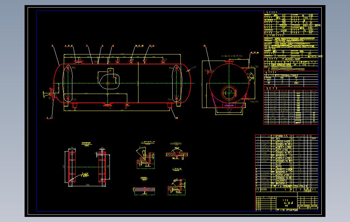This screenshot has height=222, width=350.
Task: Select the left saddle detail view
Action: coord(71,167)
